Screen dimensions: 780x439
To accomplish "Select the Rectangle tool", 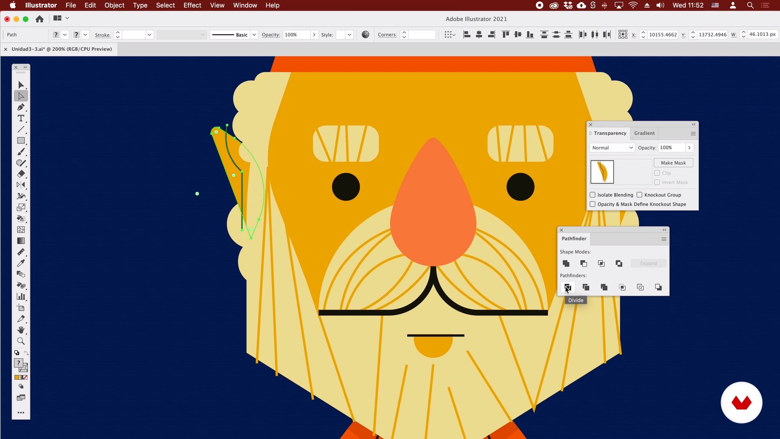I will pos(21,141).
